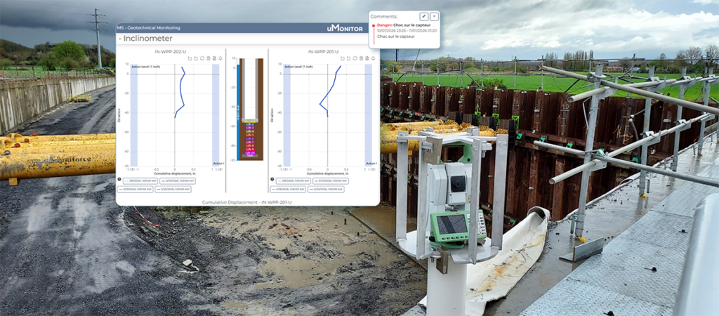This screenshot has width=719, height=316.
Task: Open the help icon beside the IN-WPP-202-U legend
Action: pyautogui.click(x=119, y=179)
